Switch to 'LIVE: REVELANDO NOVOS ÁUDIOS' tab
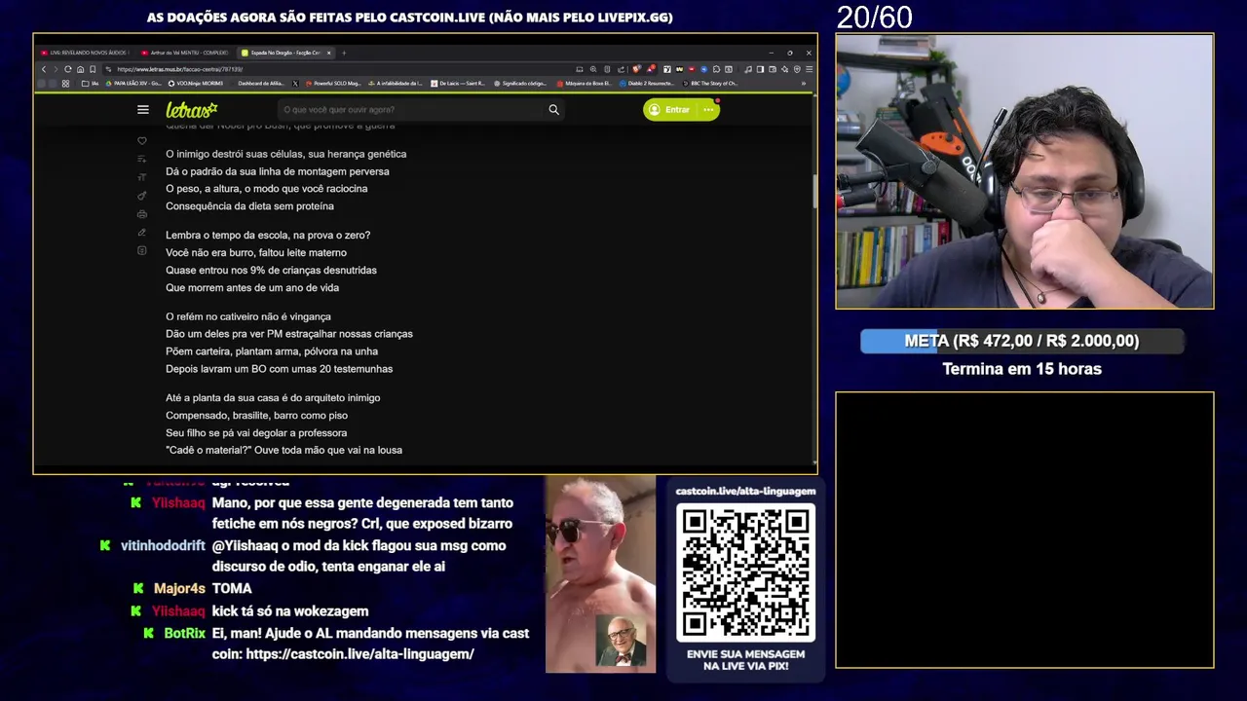 (84, 53)
